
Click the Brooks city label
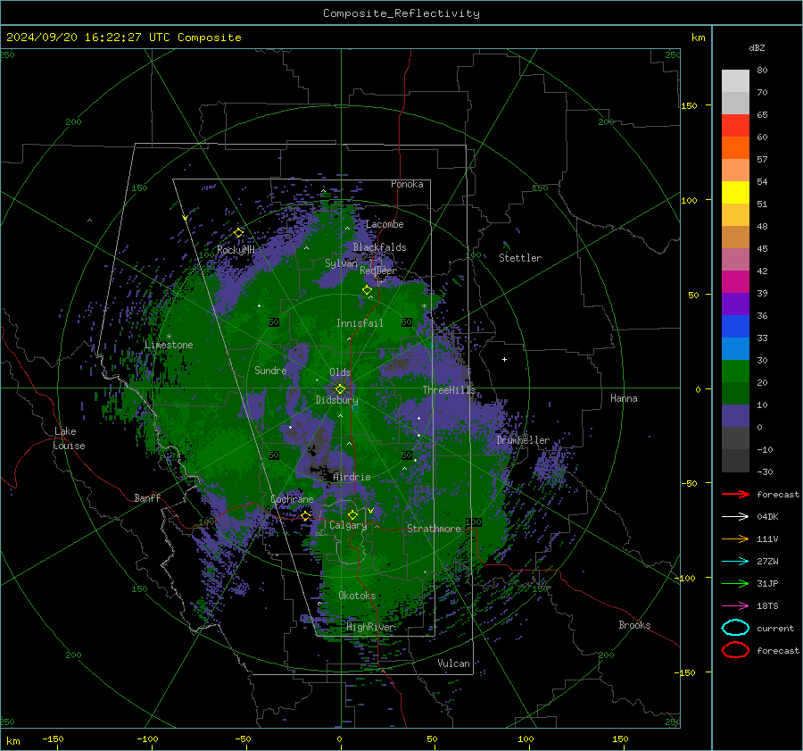(634, 625)
